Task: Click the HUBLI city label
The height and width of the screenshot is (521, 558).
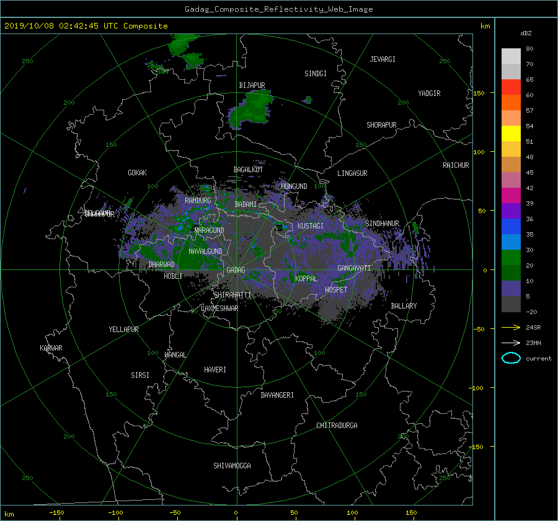Action: click(x=173, y=276)
